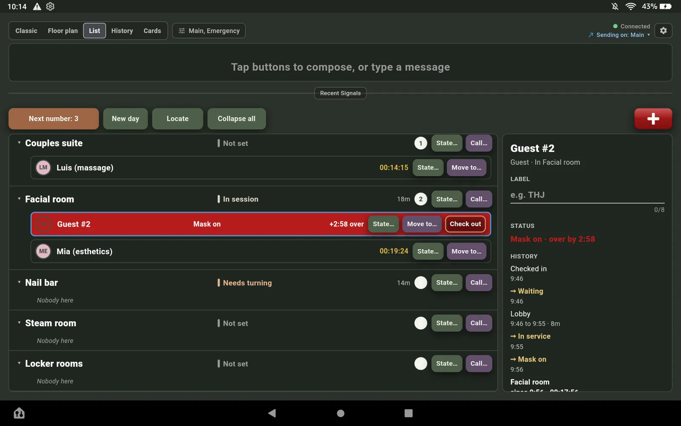Open State menu for Guest #2

(x=383, y=224)
